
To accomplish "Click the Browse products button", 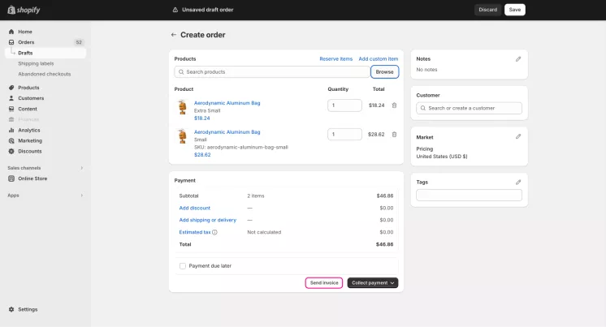I will 384,71.
